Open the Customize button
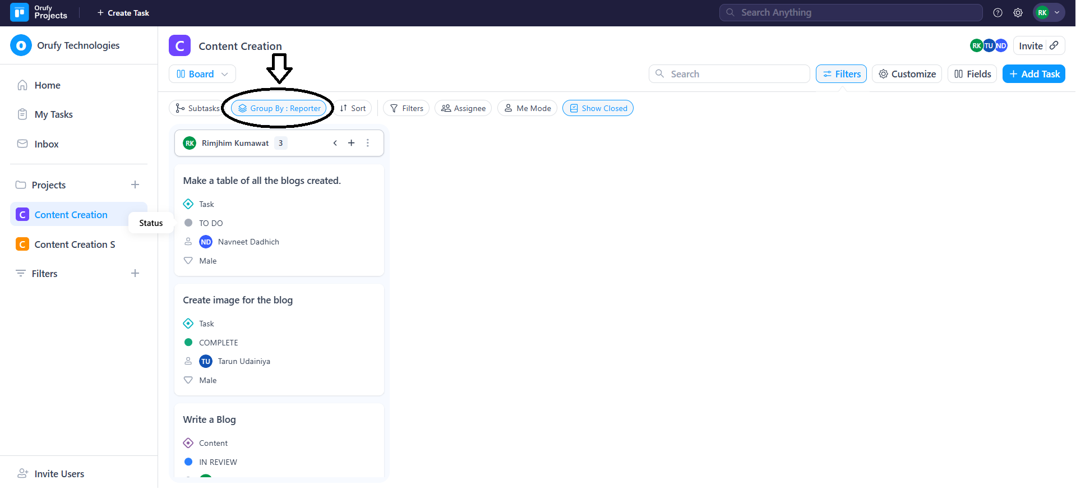The image size is (1076, 489). (907, 74)
